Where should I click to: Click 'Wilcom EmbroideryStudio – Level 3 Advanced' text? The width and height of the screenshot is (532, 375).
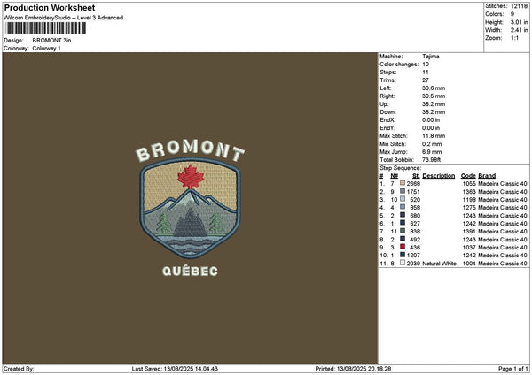[x=64, y=18]
